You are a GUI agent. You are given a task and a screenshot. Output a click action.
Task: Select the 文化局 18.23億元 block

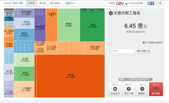click(x=9, y=92)
